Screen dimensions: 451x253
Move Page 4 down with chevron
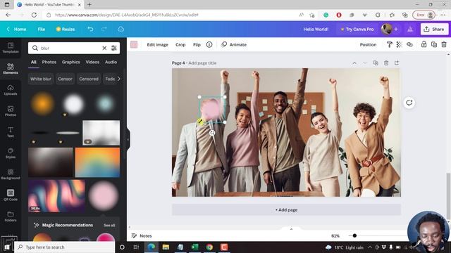[365, 63]
